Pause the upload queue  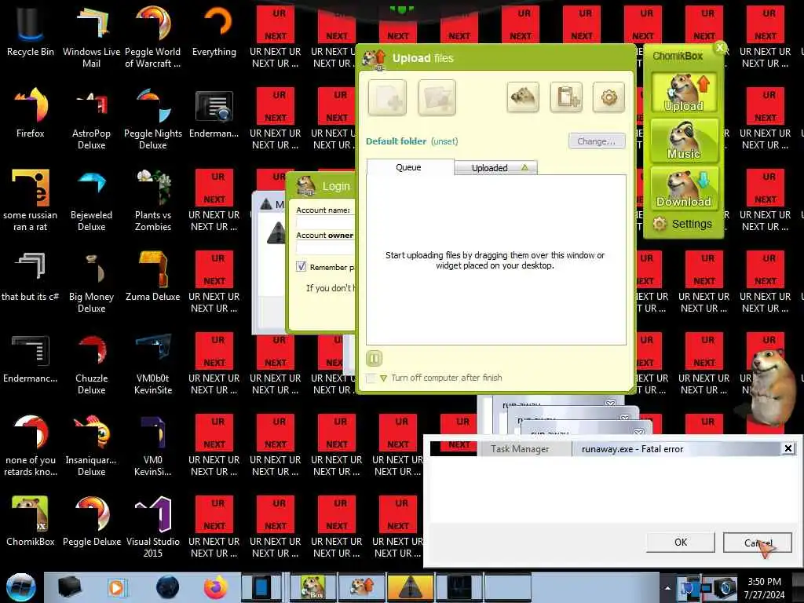pyautogui.click(x=375, y=358)
